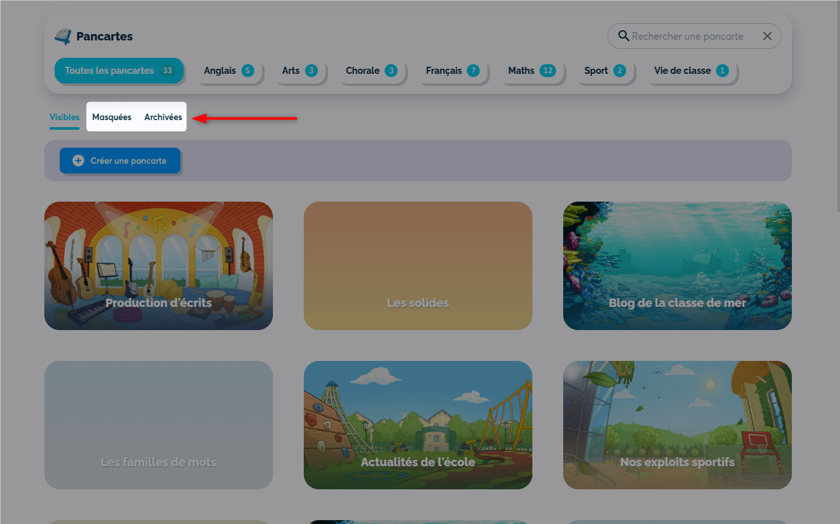Image resolution: width=840 pixels, height=524 pixels.
Task: Filter pancartes by Sport
Action: [604, 71]
